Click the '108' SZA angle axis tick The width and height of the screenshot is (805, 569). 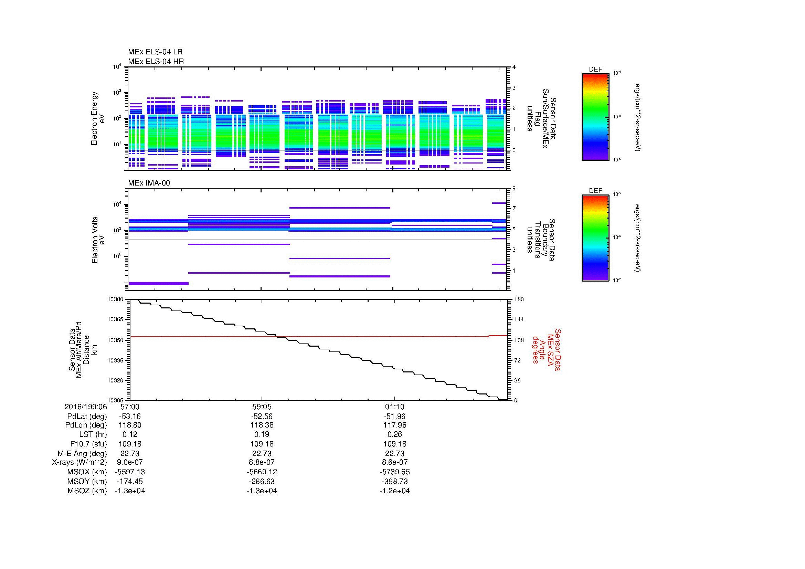(x=519, y=340)
